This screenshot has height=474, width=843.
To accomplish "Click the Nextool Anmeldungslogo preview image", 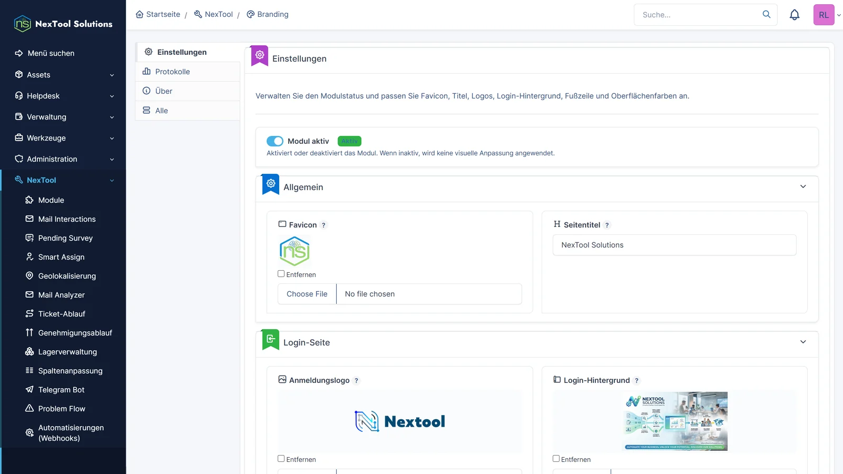I will pyautogui.click(x=399, y=421).
